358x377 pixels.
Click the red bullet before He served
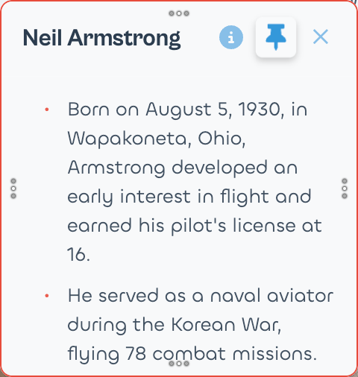click(46, 296)
